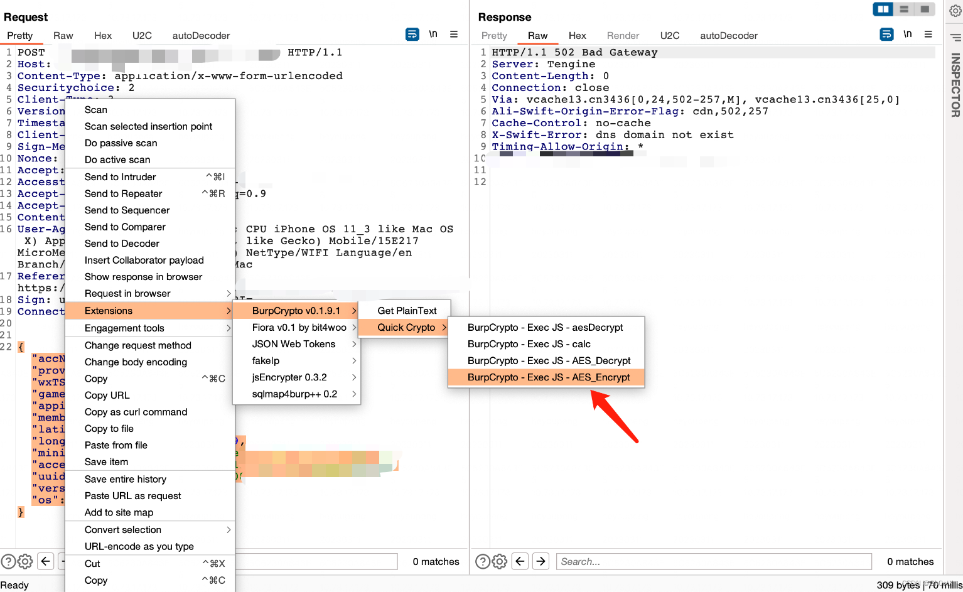The height and width of the screenshot is (592, 963).
Task: Switch Request view to U2C tab
Action: [142, 36]
